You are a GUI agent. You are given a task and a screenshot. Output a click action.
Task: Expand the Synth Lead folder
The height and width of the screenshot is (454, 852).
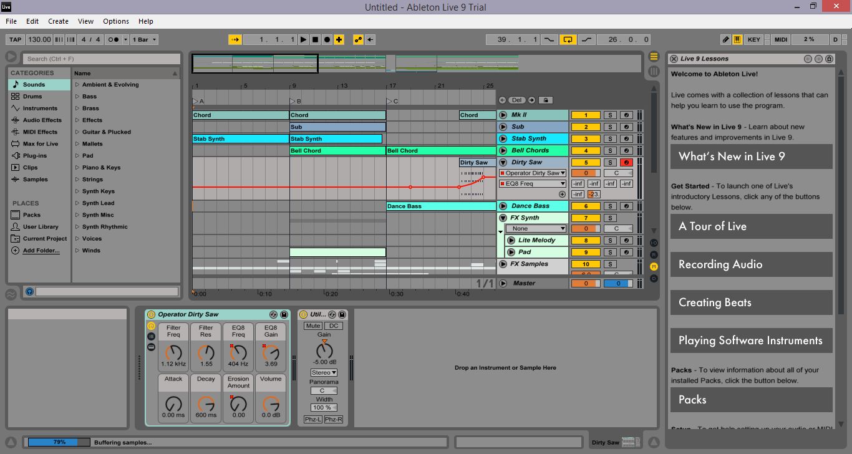coord(77,203)
